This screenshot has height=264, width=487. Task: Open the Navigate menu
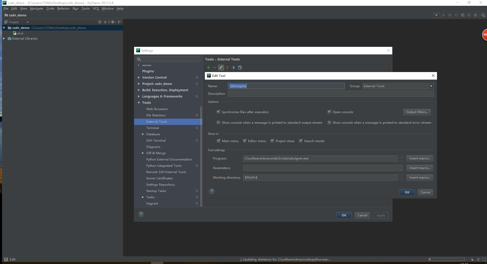(x=37, y=9)
